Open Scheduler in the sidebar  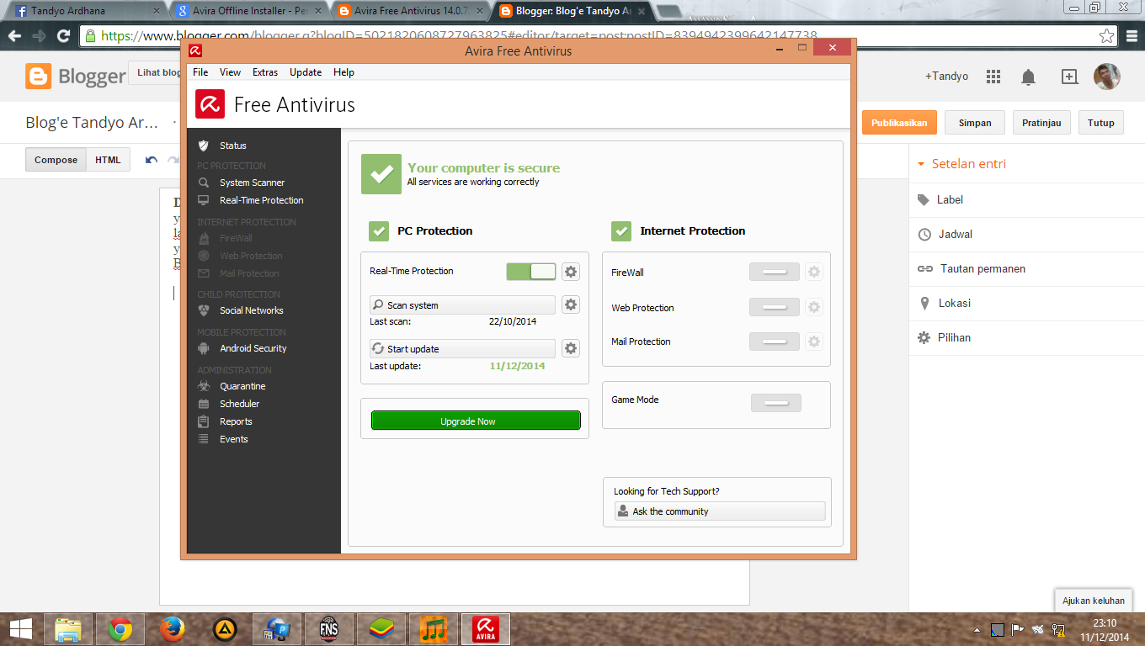(x=239, y=404)
